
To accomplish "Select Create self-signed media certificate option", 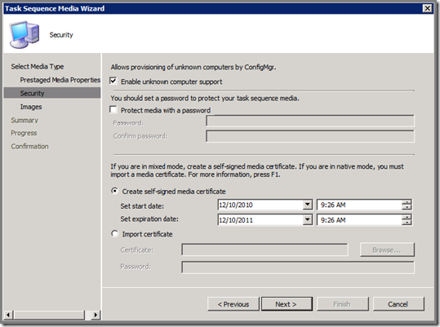I will (114, 191).
